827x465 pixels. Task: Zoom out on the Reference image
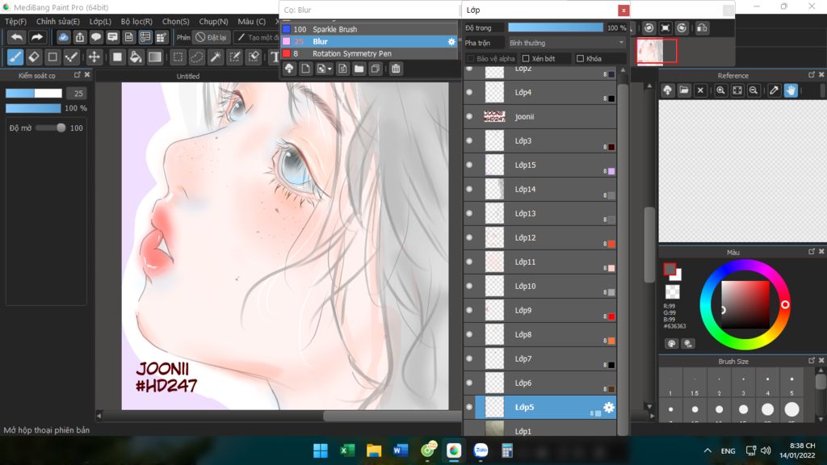pos(754,90)
